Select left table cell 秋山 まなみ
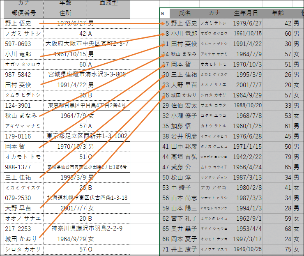The height and width of the screenshot is (256, 304). tap(24, 116)
